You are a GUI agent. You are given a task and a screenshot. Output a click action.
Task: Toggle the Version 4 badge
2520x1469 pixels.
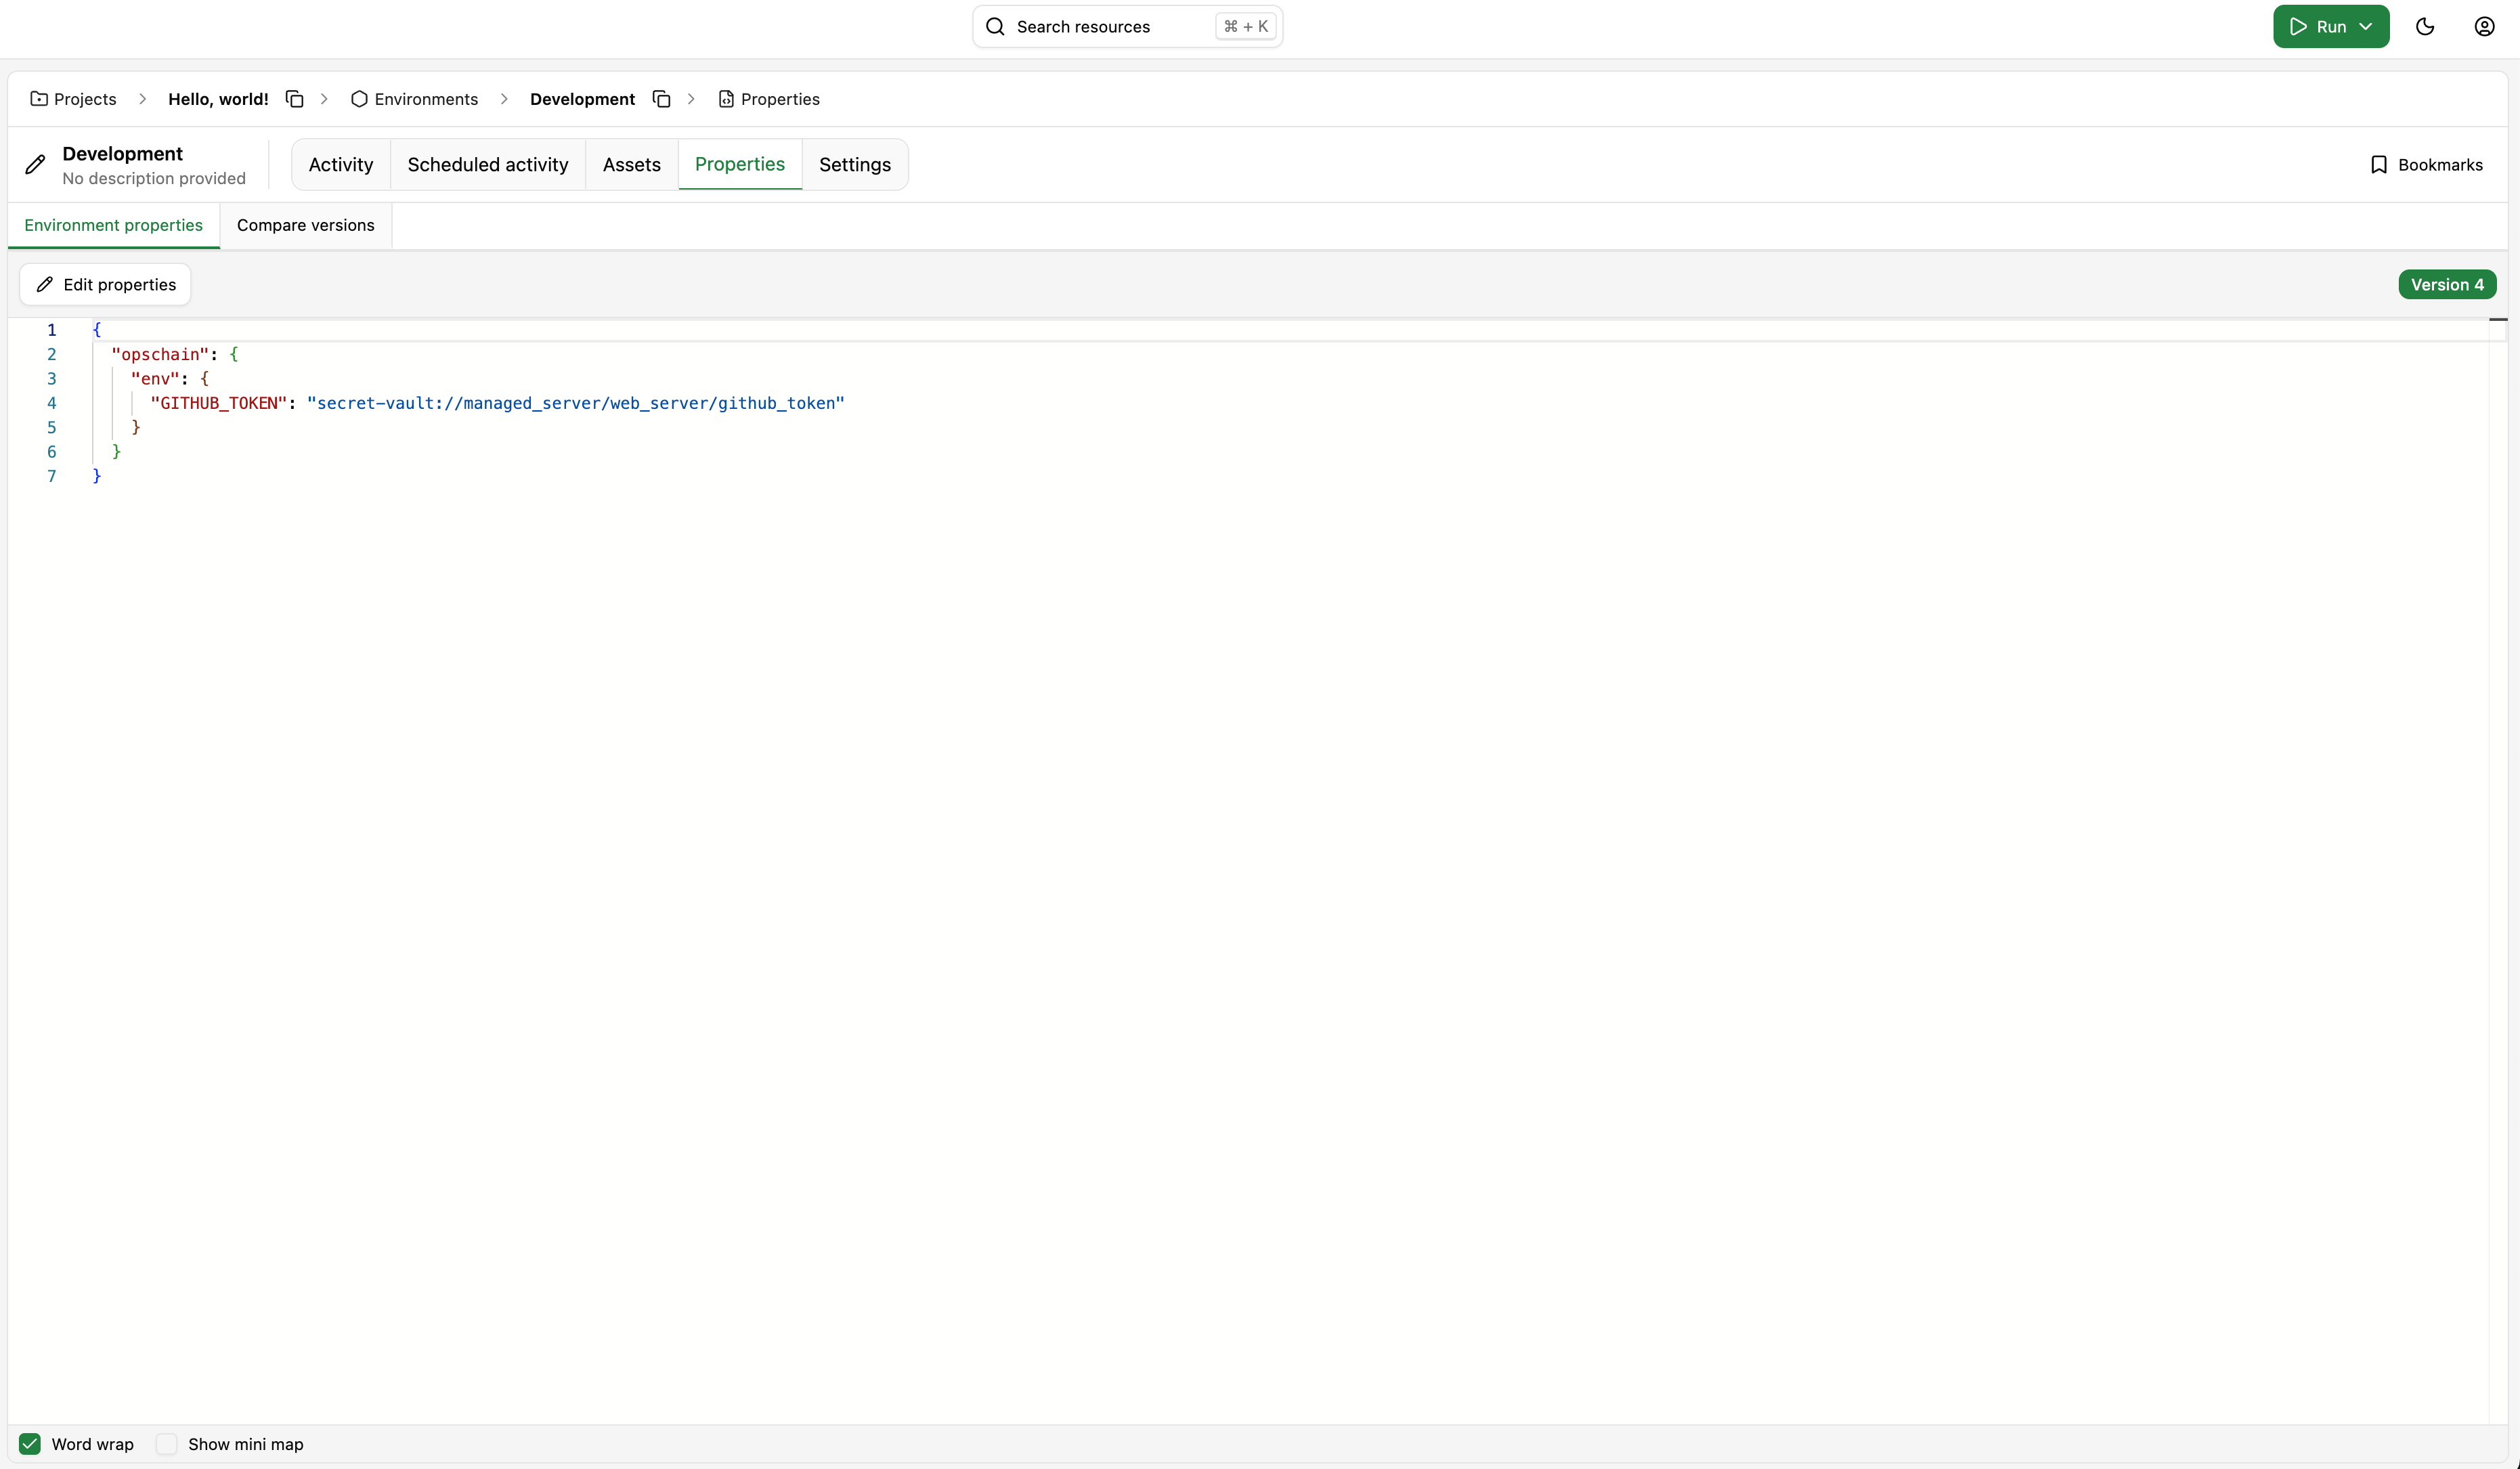(x=2447, y=284)
